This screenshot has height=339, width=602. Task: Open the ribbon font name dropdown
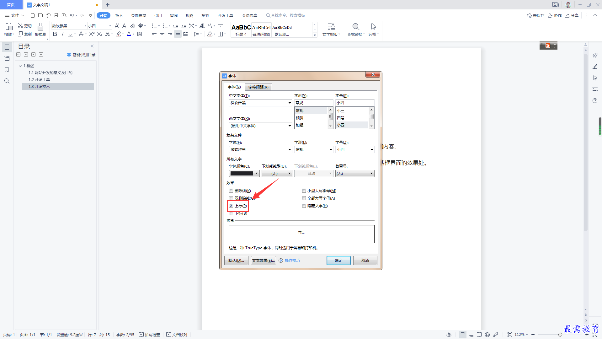click(85, 26)
